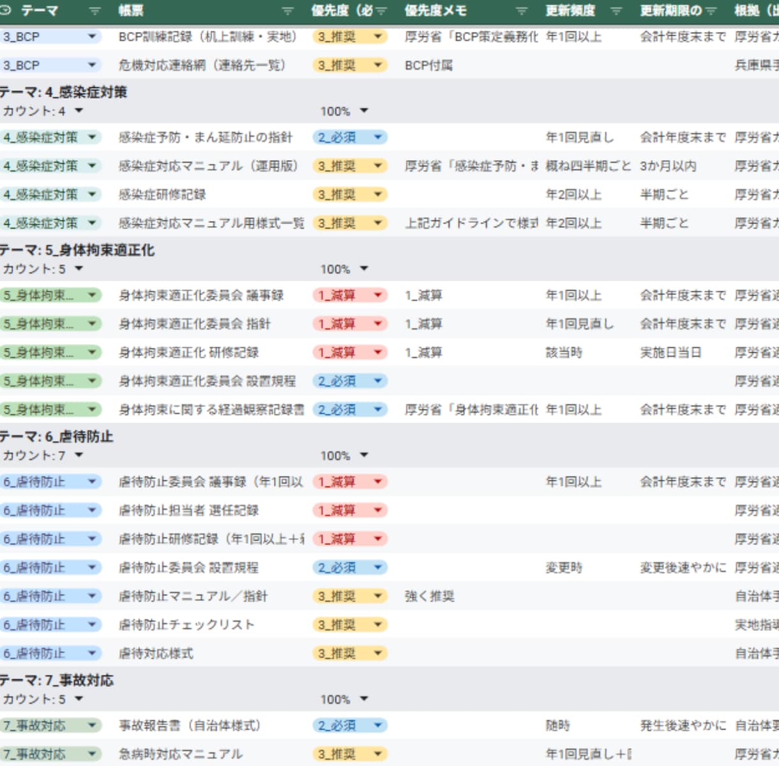Click 発生後速やかに deadline cell

(683, 726)
